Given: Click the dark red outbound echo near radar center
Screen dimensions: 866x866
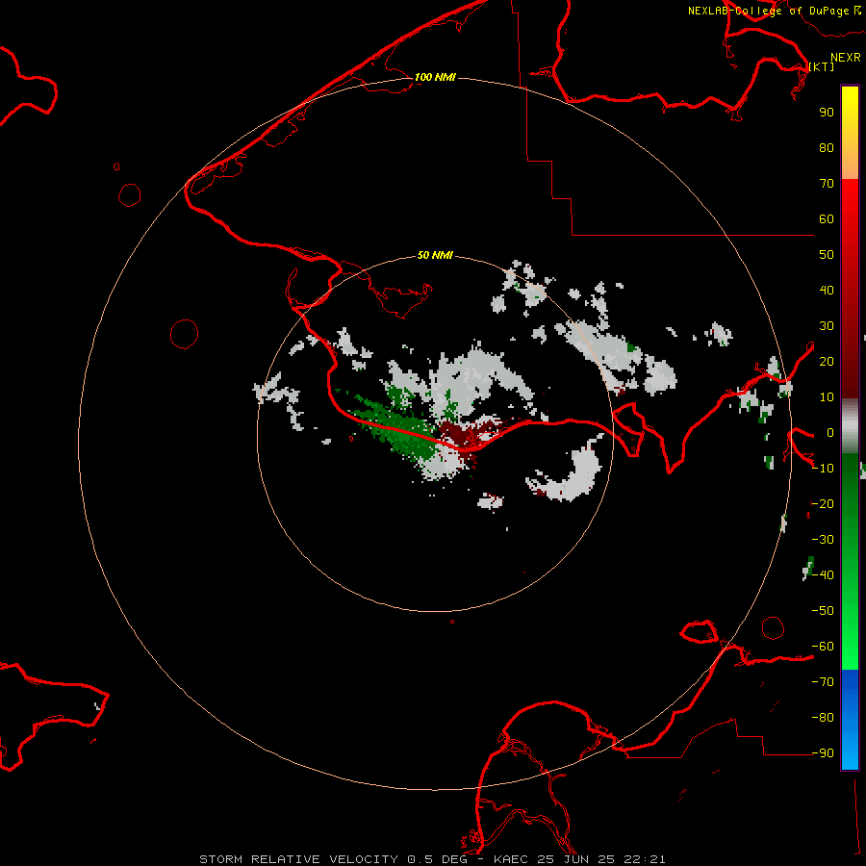Looking at the screenshot, I should pyautogui.click(x=467, y=435).
